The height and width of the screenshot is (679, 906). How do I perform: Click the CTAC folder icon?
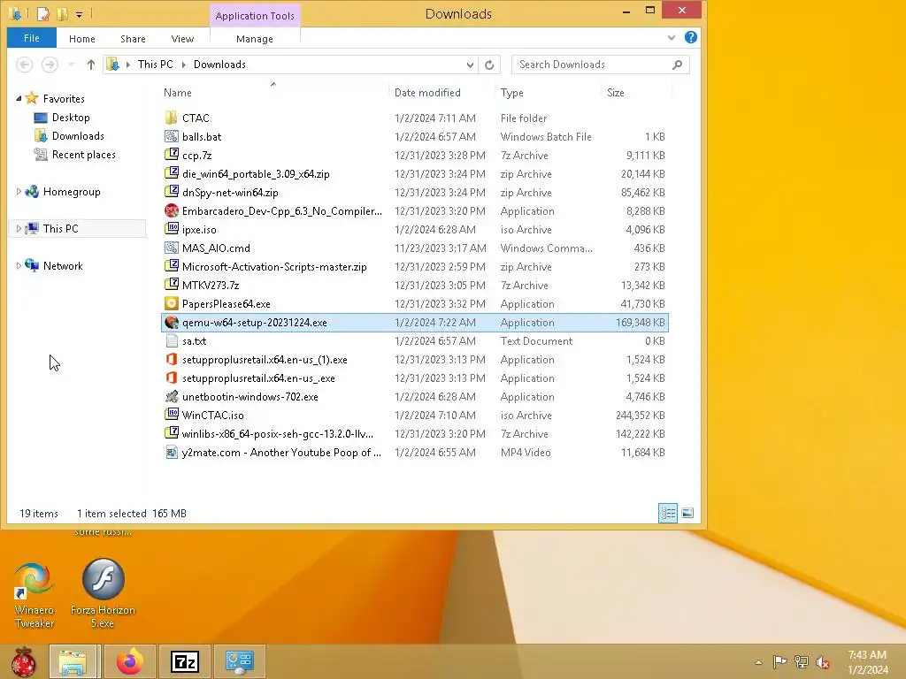pyautogui.click(x=171, y=118)
